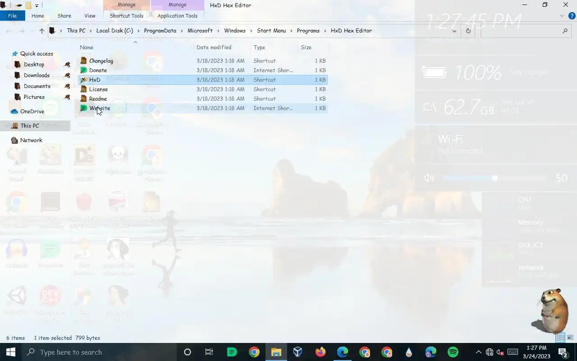Open the Home ribbon tab

tap(38, 16)
